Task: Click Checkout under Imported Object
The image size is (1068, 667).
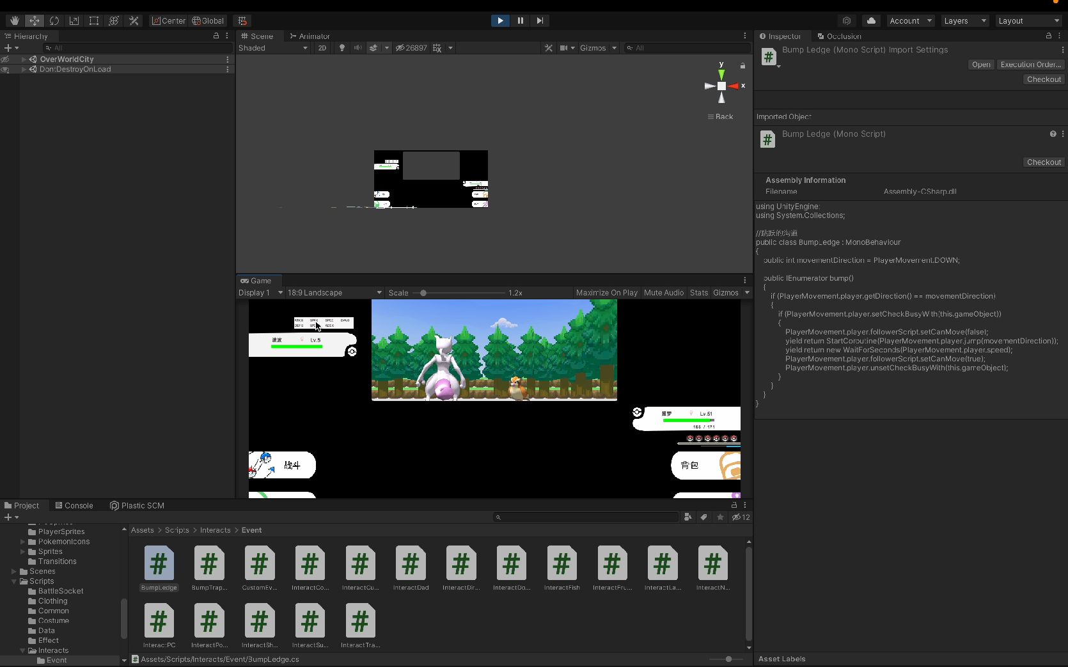Action: pos(1044,162)
